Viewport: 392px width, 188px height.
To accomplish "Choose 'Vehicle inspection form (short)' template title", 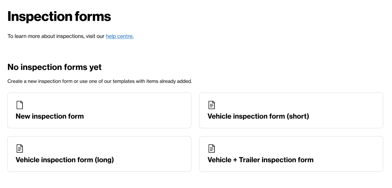I will (x=258, y=116).
